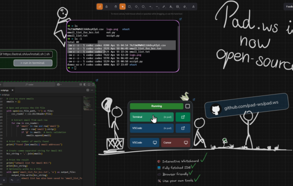Image resolution: width=293 pixels, height=186 pixels.
Task: Click the bottom-left canvas menu button
Action: point(4,180)
